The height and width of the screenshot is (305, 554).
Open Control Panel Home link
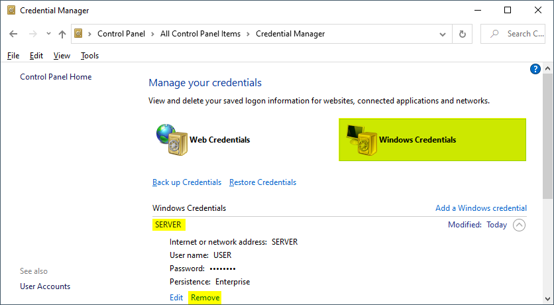[56, 77]
